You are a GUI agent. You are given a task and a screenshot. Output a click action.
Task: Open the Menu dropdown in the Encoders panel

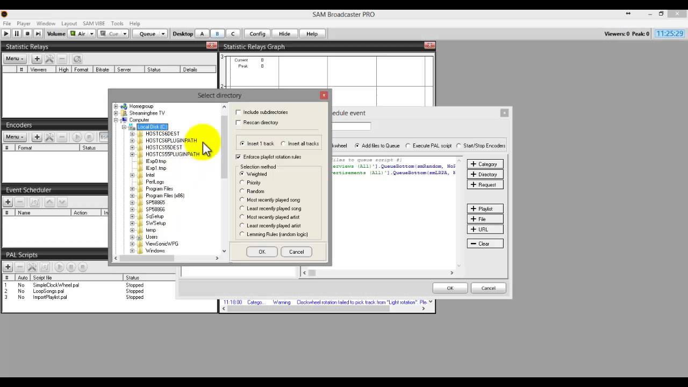[x=15, y=137]
